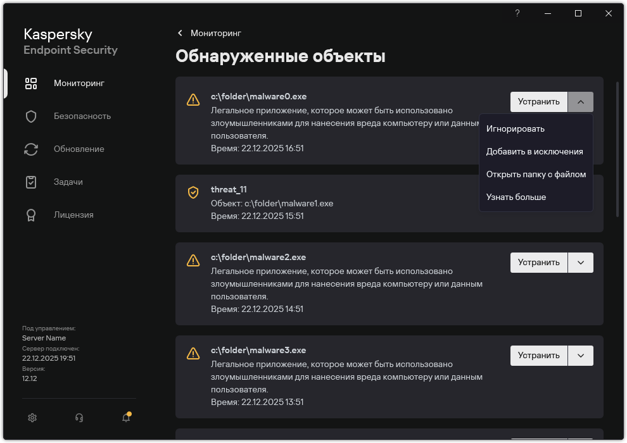Click the help question mark icon
This screenshot has width=627, height=443.
point(517,13)
